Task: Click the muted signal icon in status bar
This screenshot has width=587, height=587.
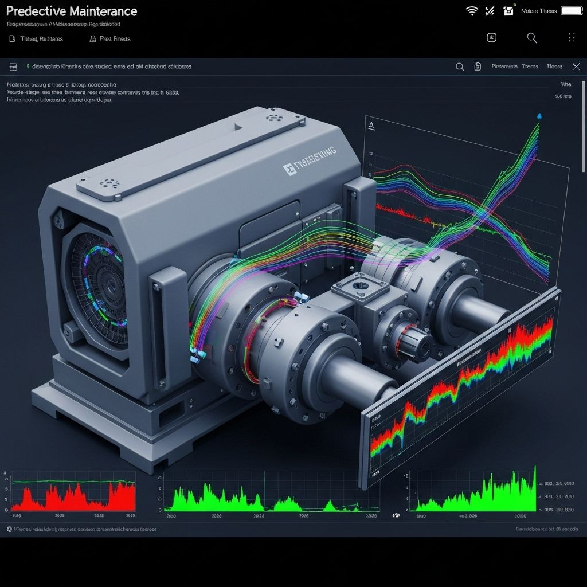Action: pos(490,11)
